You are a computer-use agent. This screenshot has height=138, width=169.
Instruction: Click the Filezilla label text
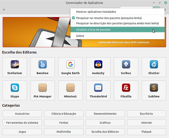coord(126,96)
